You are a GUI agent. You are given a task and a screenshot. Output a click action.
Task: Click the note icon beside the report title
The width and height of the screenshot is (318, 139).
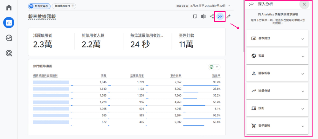195,16
